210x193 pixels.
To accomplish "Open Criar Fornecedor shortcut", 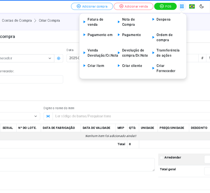I will [166, 68].
